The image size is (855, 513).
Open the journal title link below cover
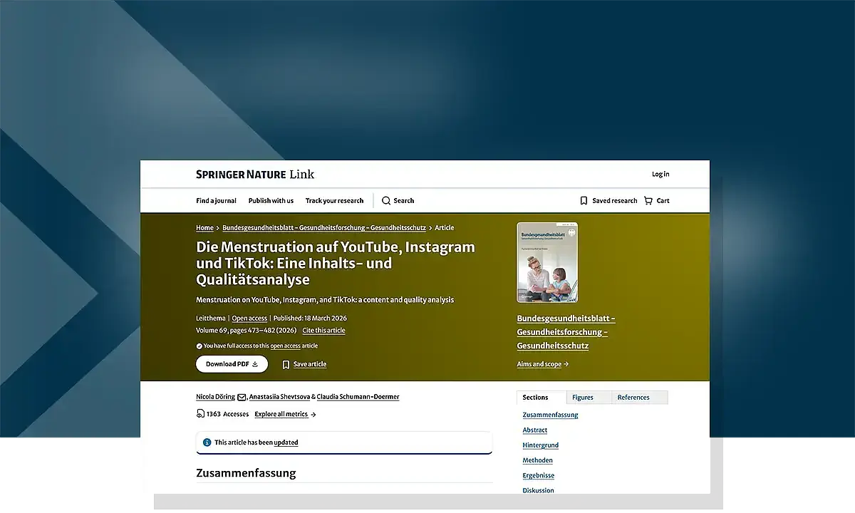[x=566, y=332]
